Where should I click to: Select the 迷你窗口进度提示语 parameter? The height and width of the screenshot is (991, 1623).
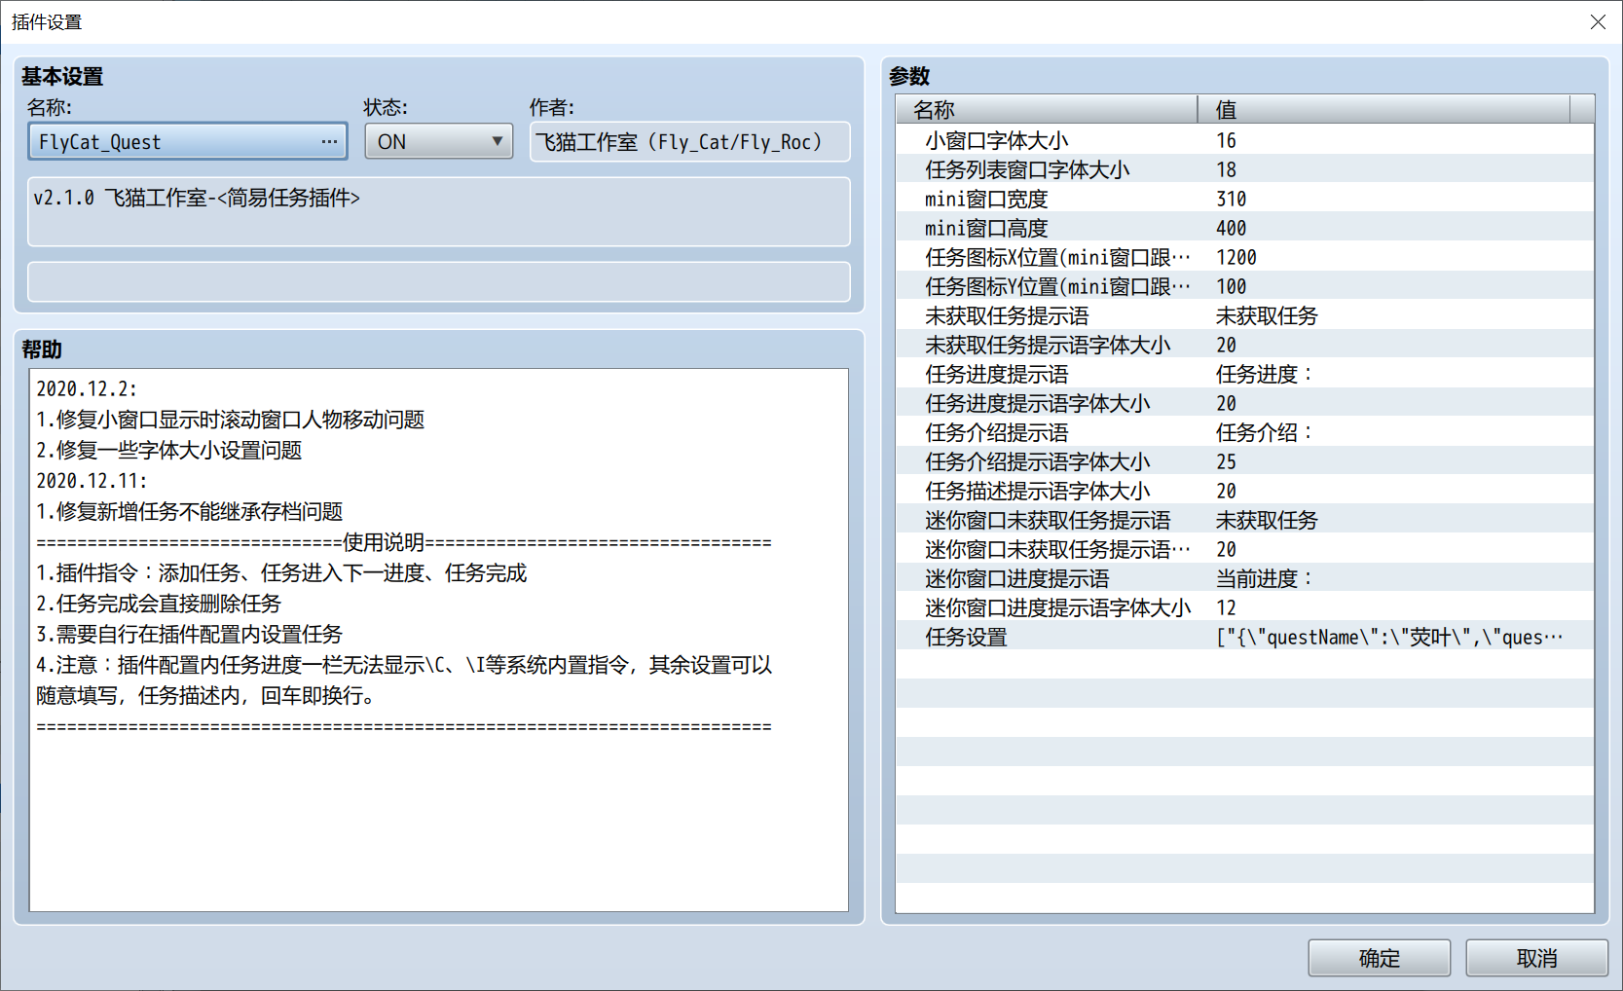1244,578
